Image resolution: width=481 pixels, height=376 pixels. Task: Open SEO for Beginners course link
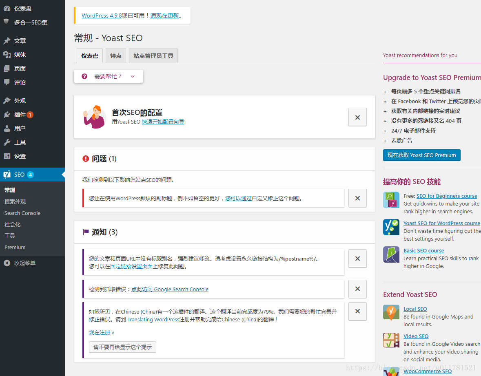tap(447, 196)
